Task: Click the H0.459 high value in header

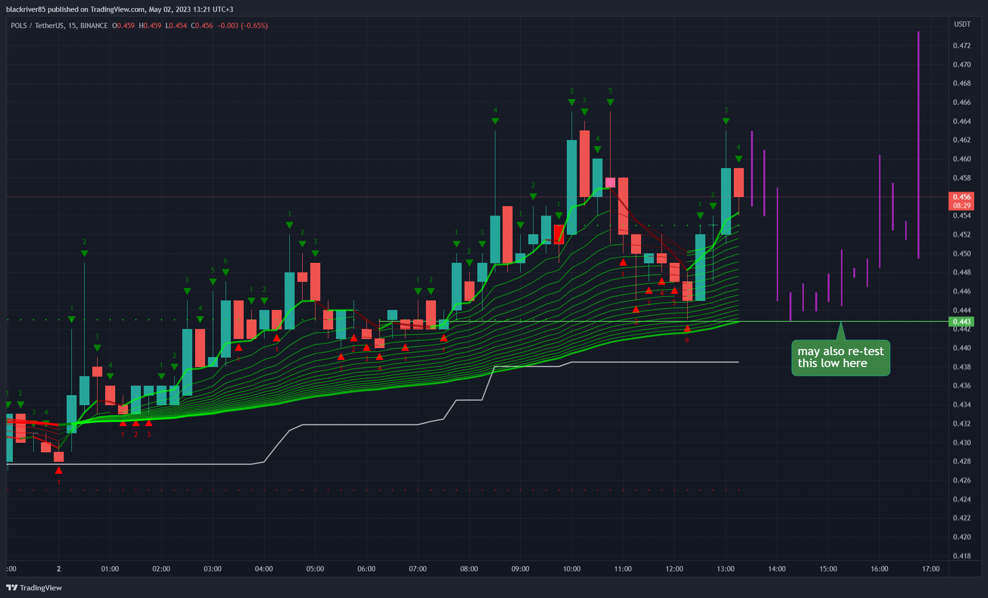Action: coord(150,26)
